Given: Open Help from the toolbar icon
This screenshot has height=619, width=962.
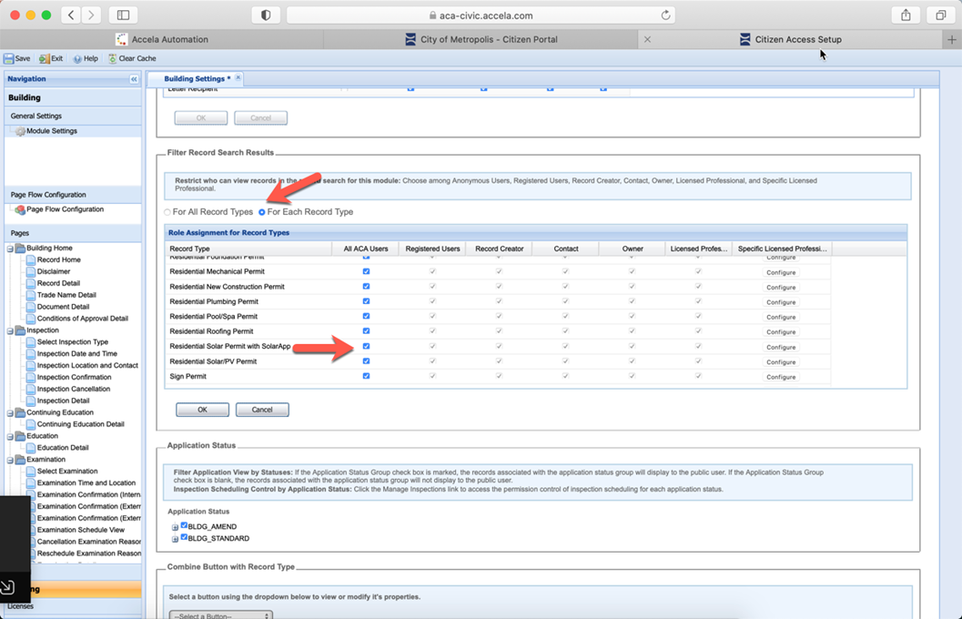Looking at the screenshot, I should tap(77, 58).
